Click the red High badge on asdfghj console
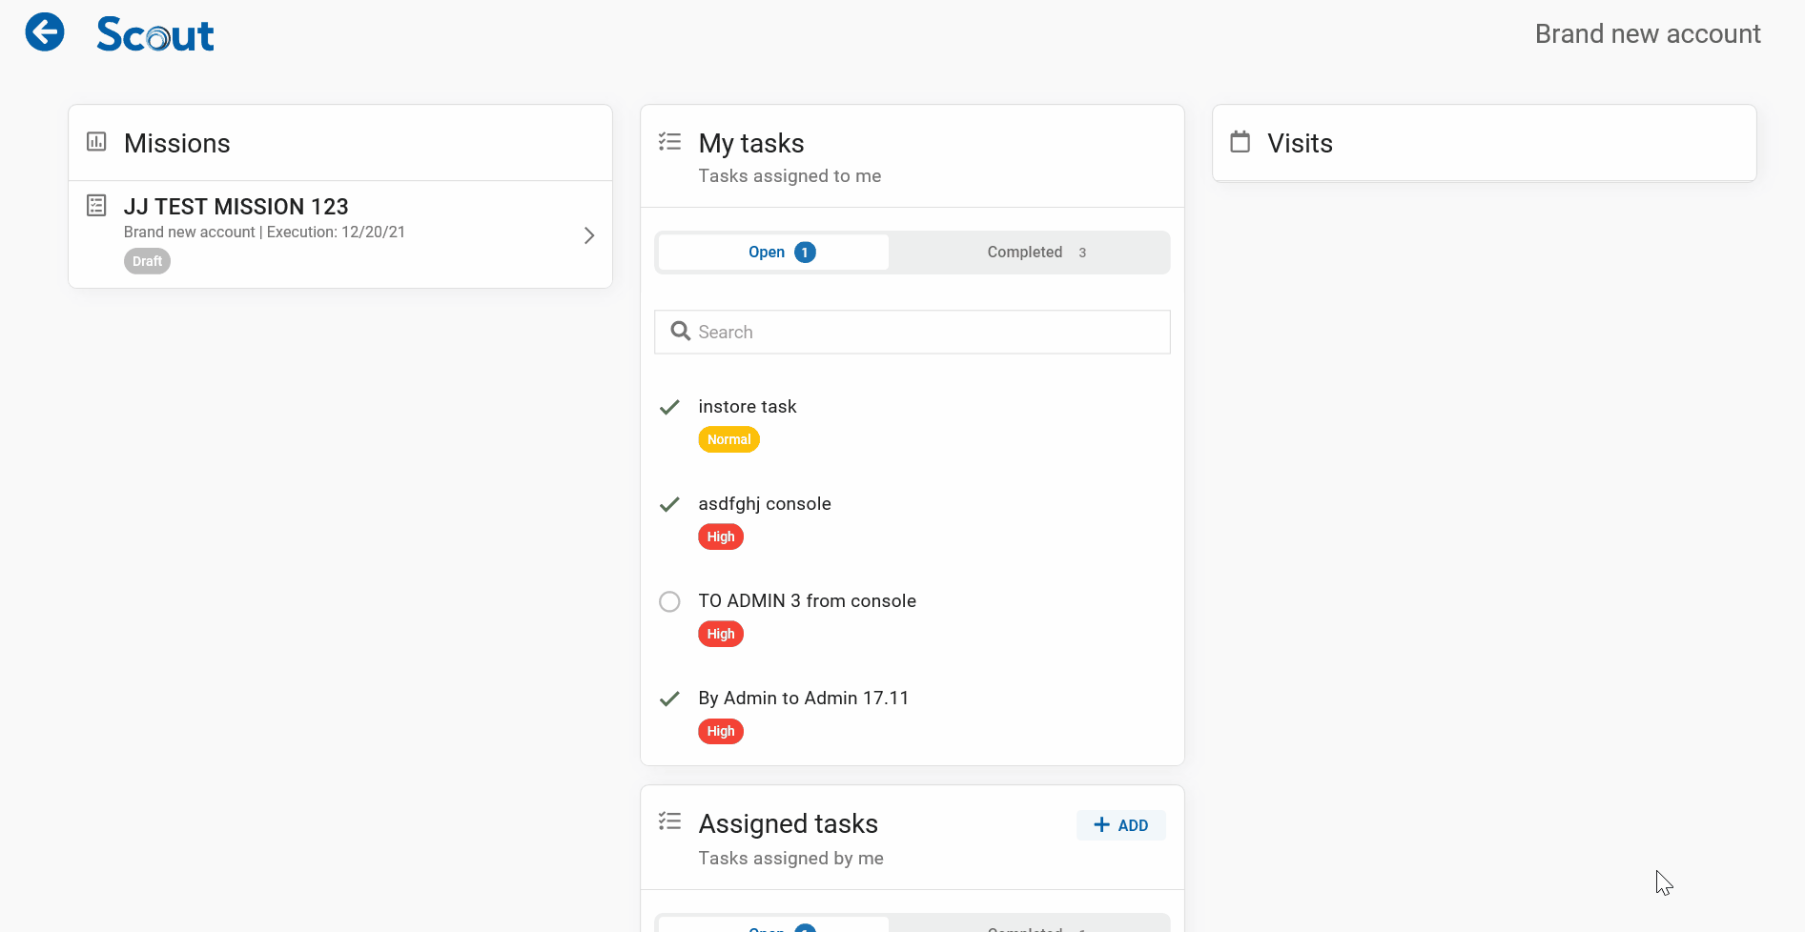The height and width of the screenshot is (932, 1805). [721, 537]
